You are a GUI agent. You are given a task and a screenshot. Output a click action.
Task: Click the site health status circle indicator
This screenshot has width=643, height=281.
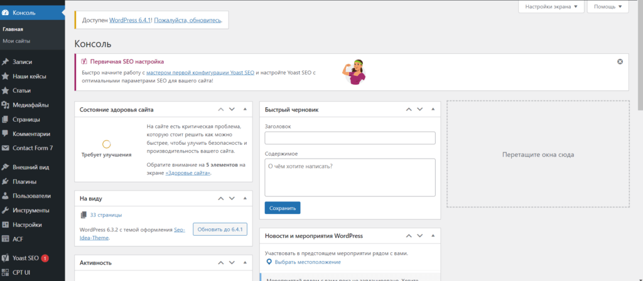coord(106,144)
